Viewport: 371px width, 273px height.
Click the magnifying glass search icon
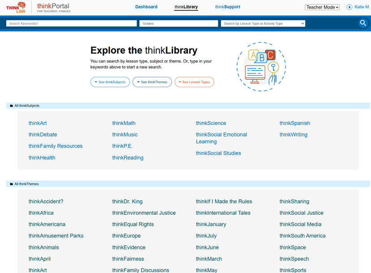point(363,23)
